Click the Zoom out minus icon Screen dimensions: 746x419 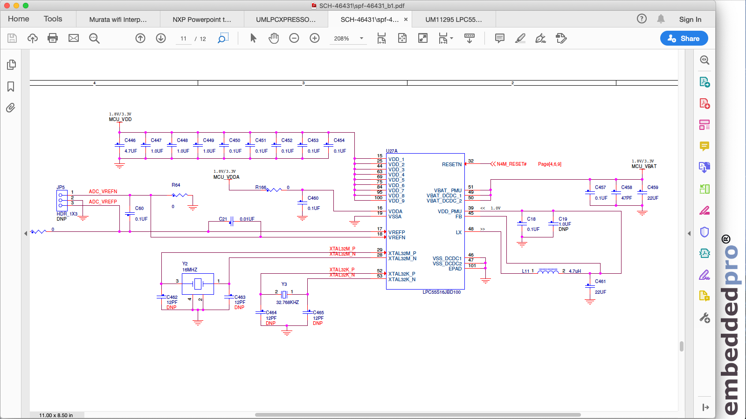294,38
